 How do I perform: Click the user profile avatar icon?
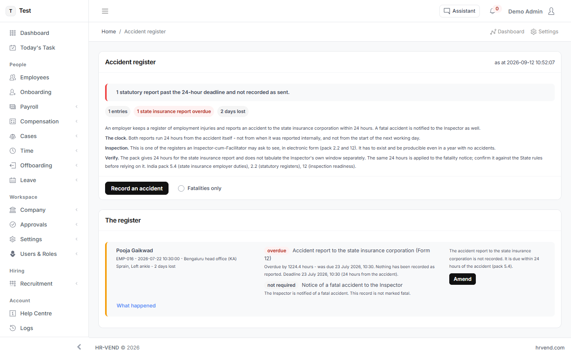pyautogui.click(x=551, y=11)
